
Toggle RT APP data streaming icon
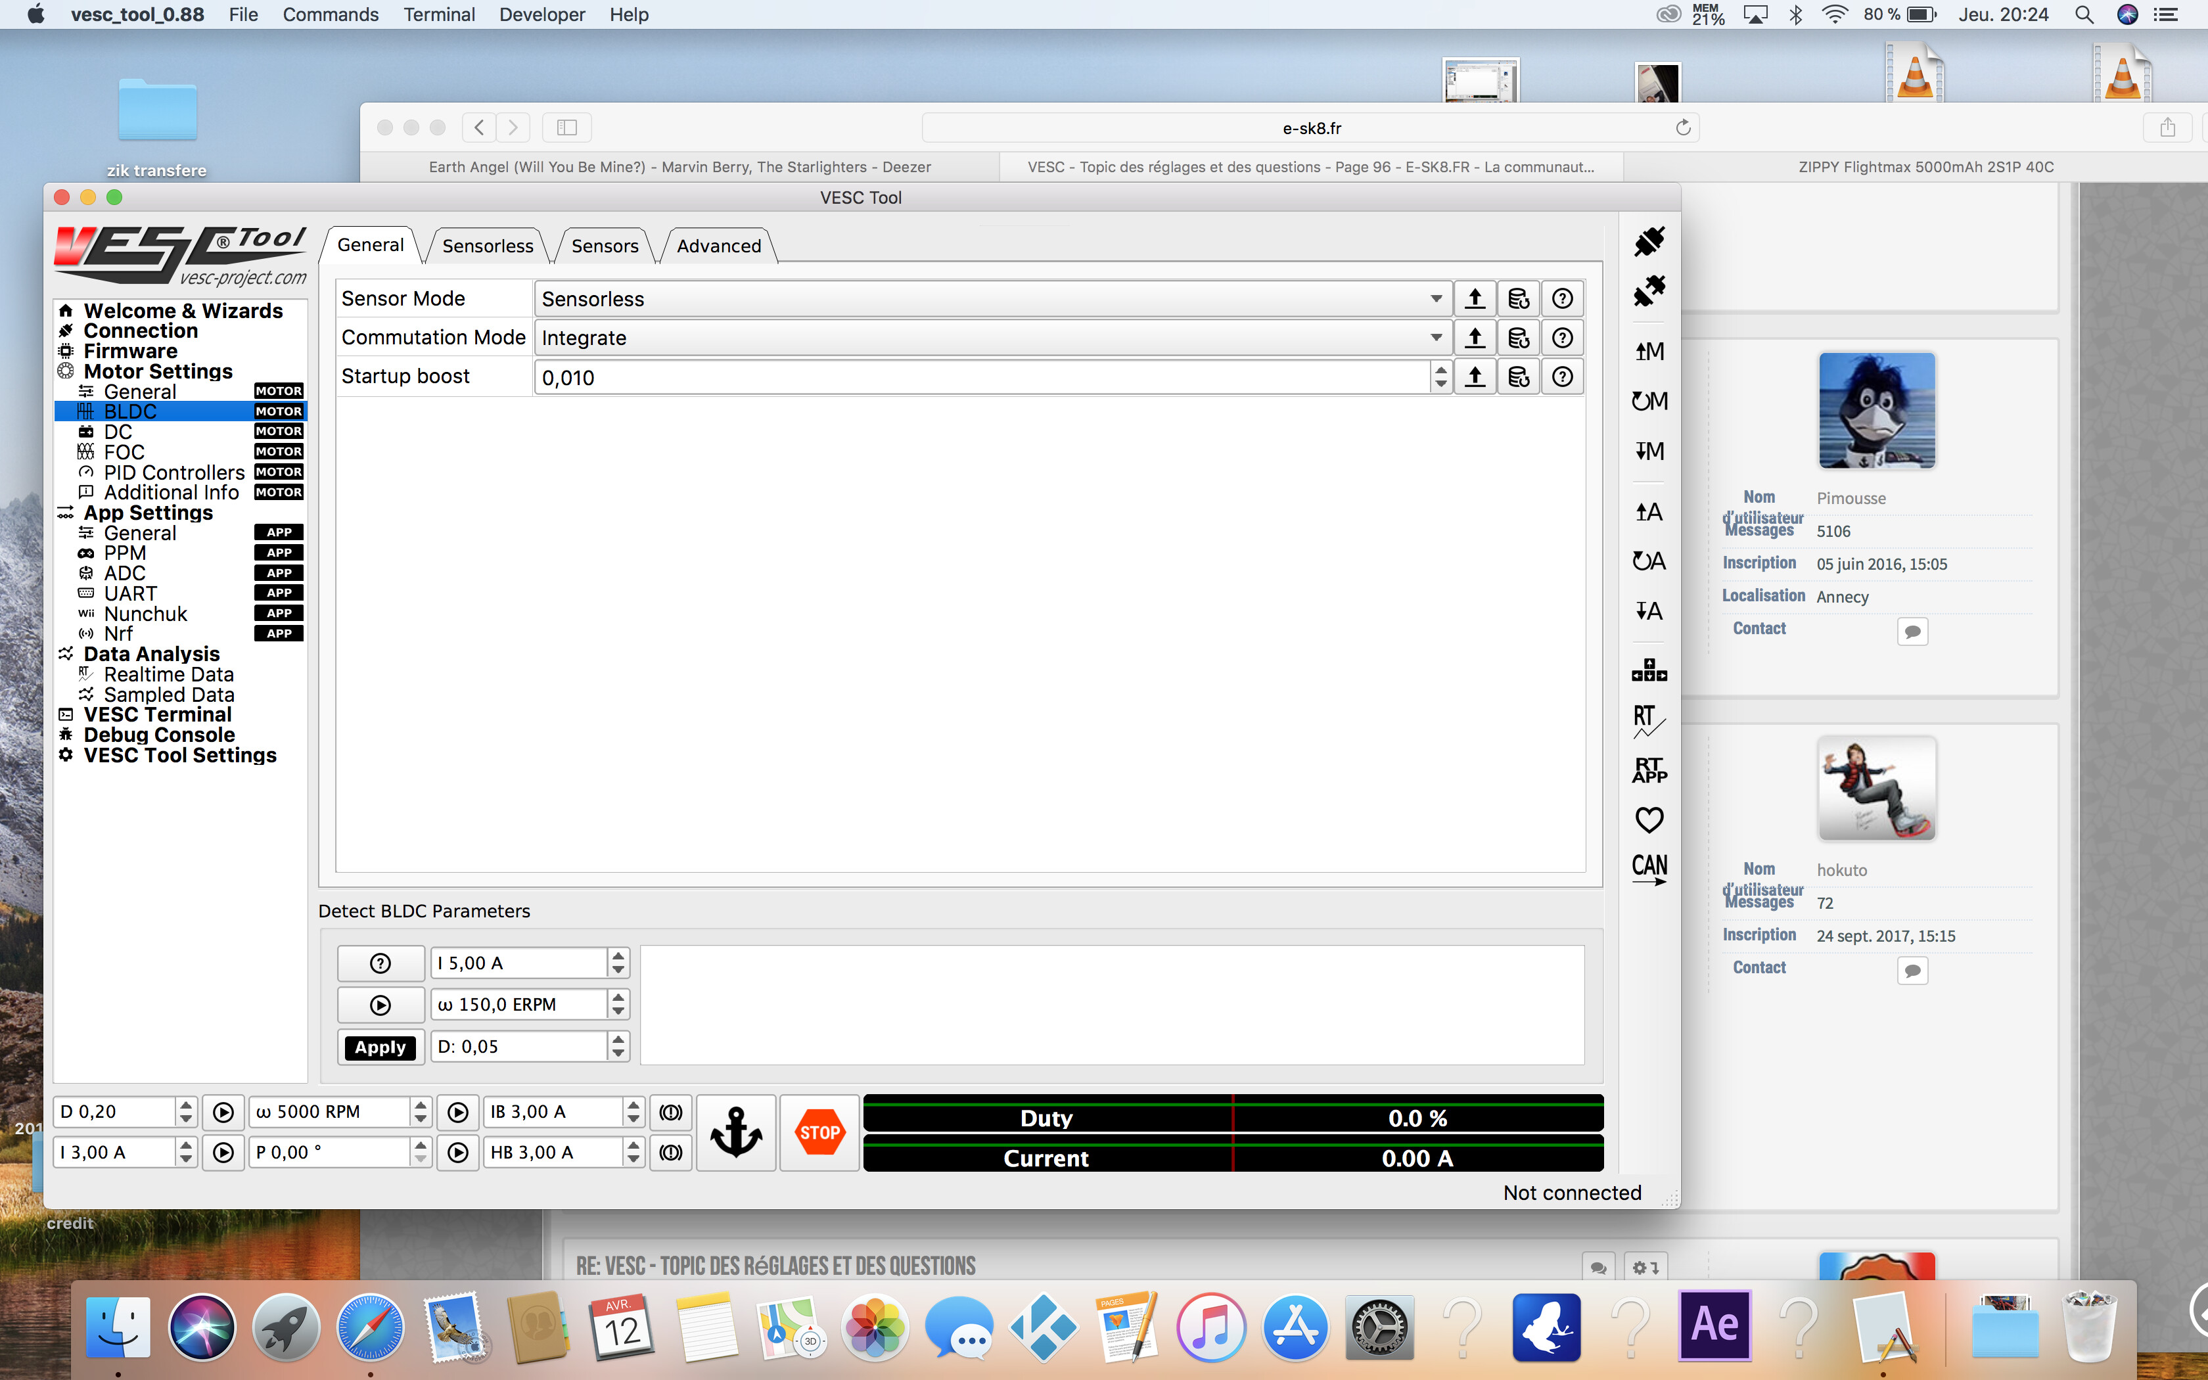1649,770
